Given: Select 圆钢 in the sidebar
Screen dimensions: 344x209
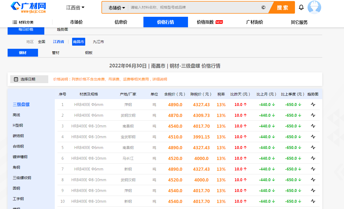Looking at the screenshot, I should click(x=16, y=188).
